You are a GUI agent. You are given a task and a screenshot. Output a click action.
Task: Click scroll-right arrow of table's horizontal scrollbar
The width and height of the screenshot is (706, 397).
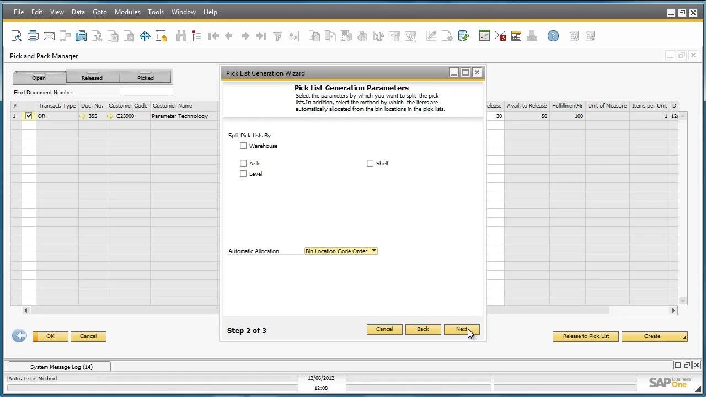click(673, 311)
